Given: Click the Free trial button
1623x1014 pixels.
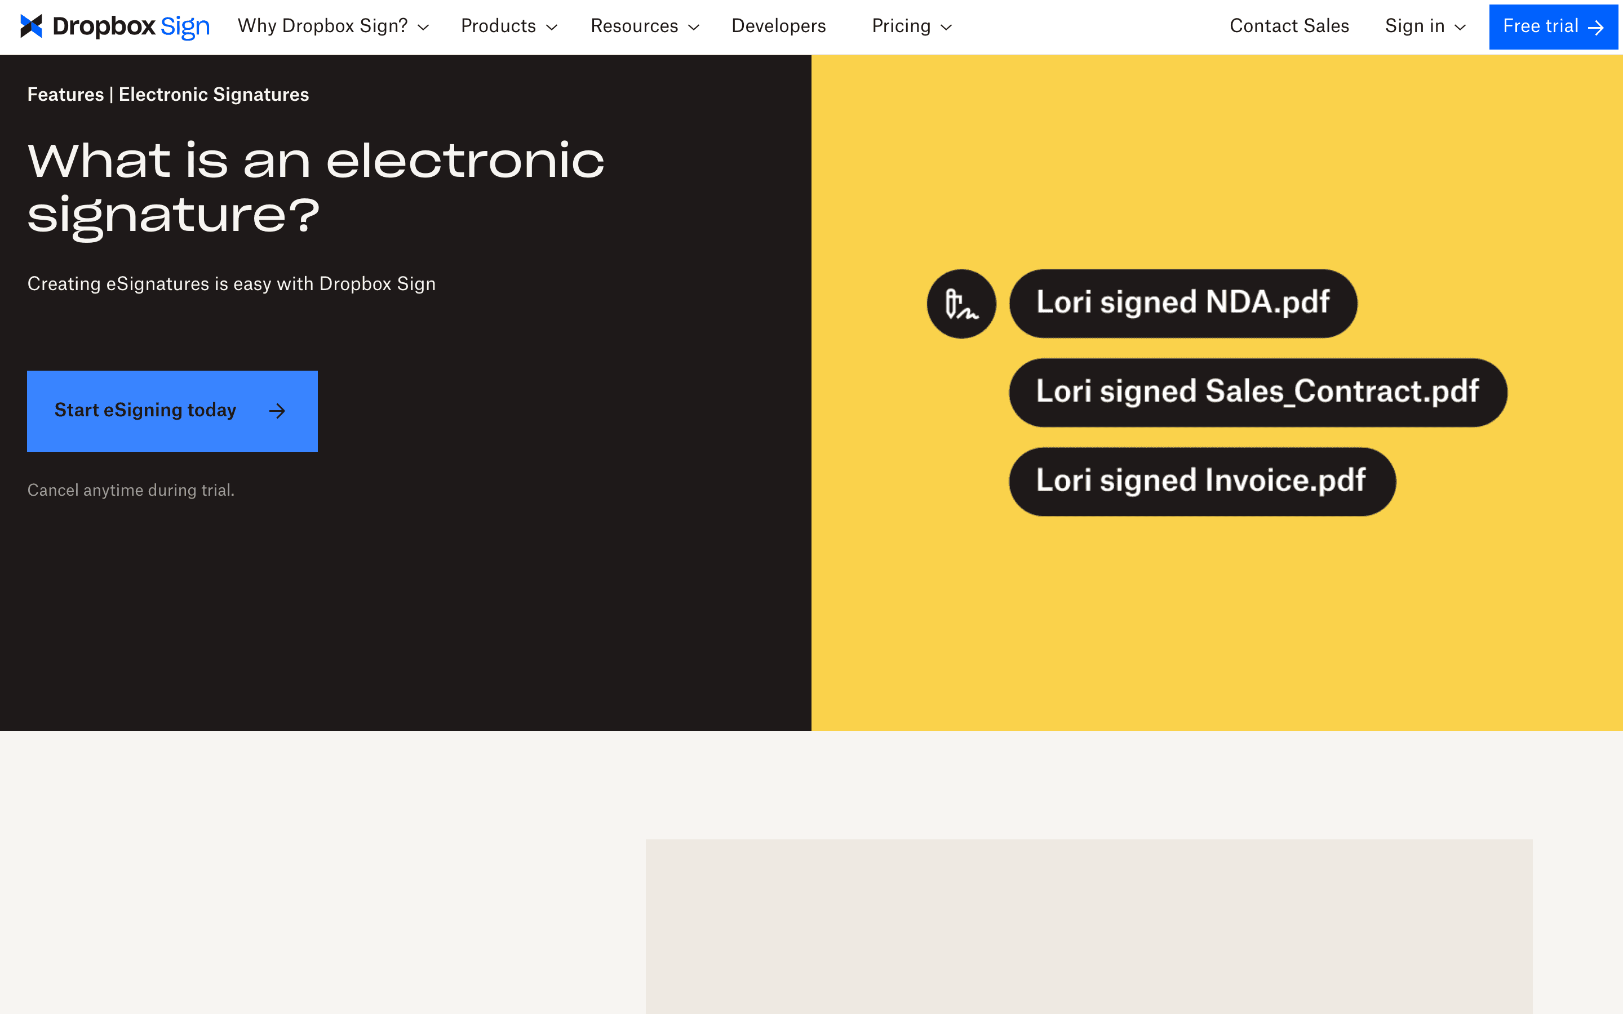Looking at the screenshot, I should click(x=1553, y=27).
